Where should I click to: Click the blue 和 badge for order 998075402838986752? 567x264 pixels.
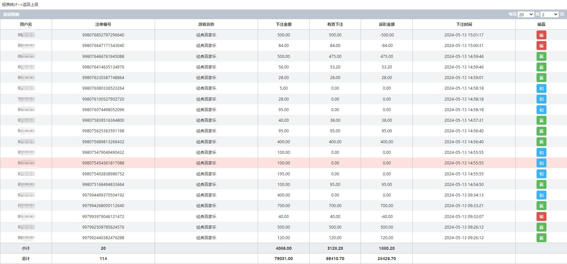pyautogui.click(x=541, y=174)
